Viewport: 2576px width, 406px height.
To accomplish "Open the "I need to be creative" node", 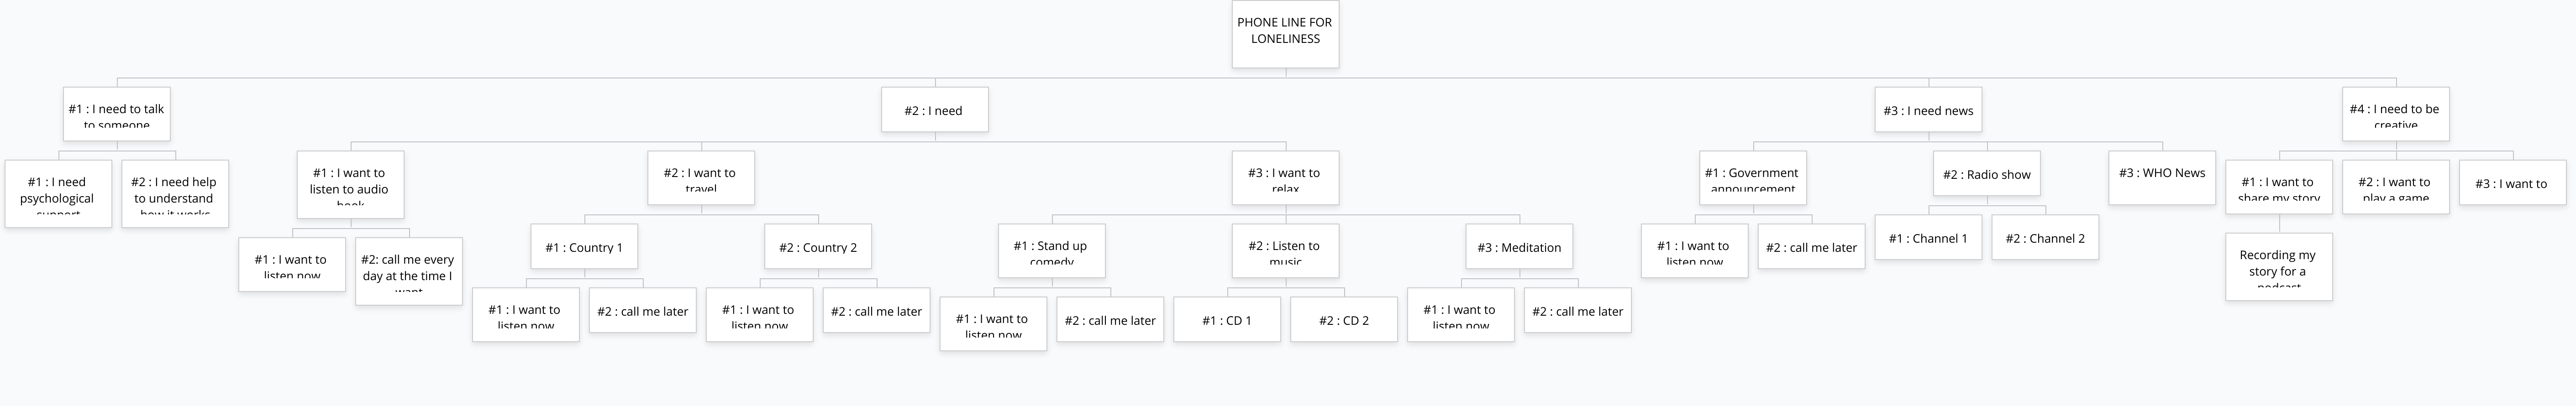I will click(2395, 115).
